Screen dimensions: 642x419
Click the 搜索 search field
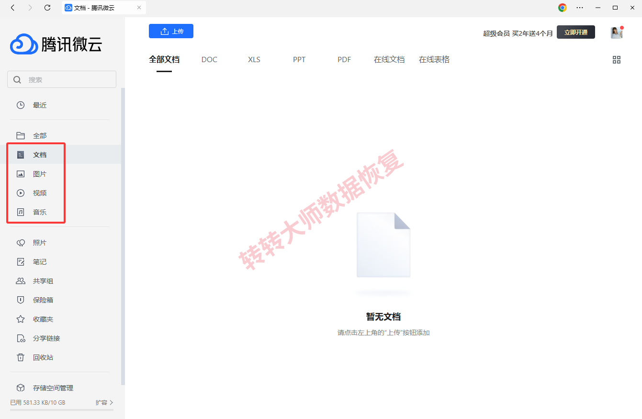tap(62, 79)
